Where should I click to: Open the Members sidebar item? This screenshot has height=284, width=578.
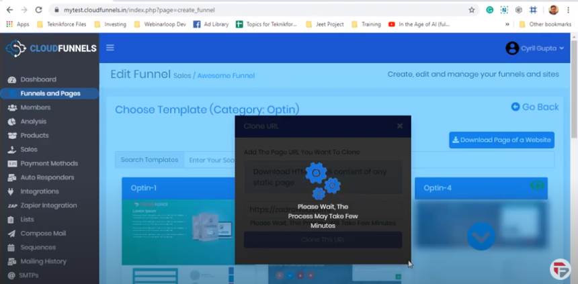coord(35,107)
